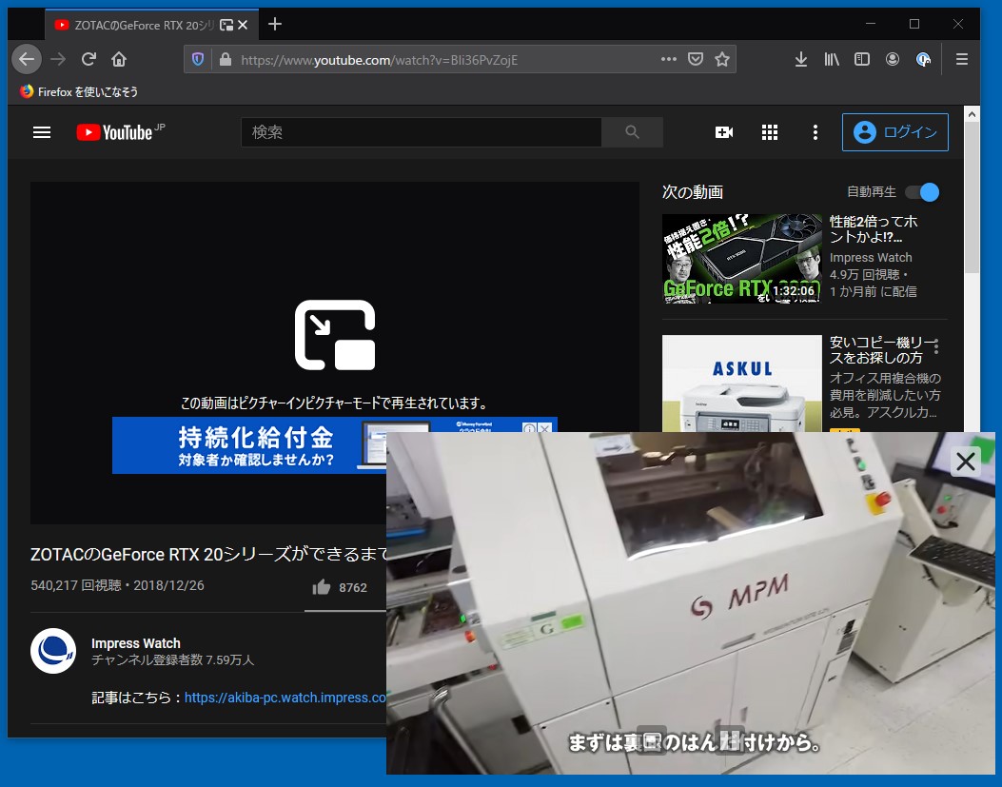This screenshot has width=1002, height=787.
Task: Click the video create camera icon
Action: click(x=724, y=132)
